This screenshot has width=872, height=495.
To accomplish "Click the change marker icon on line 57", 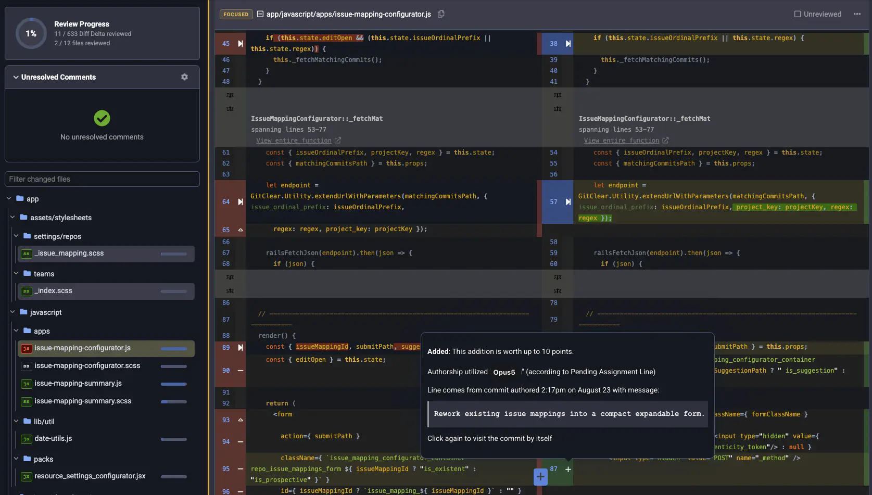I will tap(568, 202).
